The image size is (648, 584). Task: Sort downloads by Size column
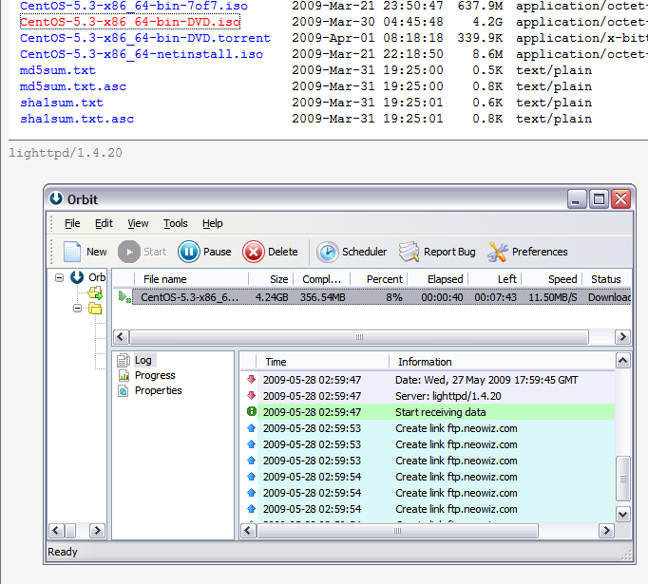click(271, 279)
